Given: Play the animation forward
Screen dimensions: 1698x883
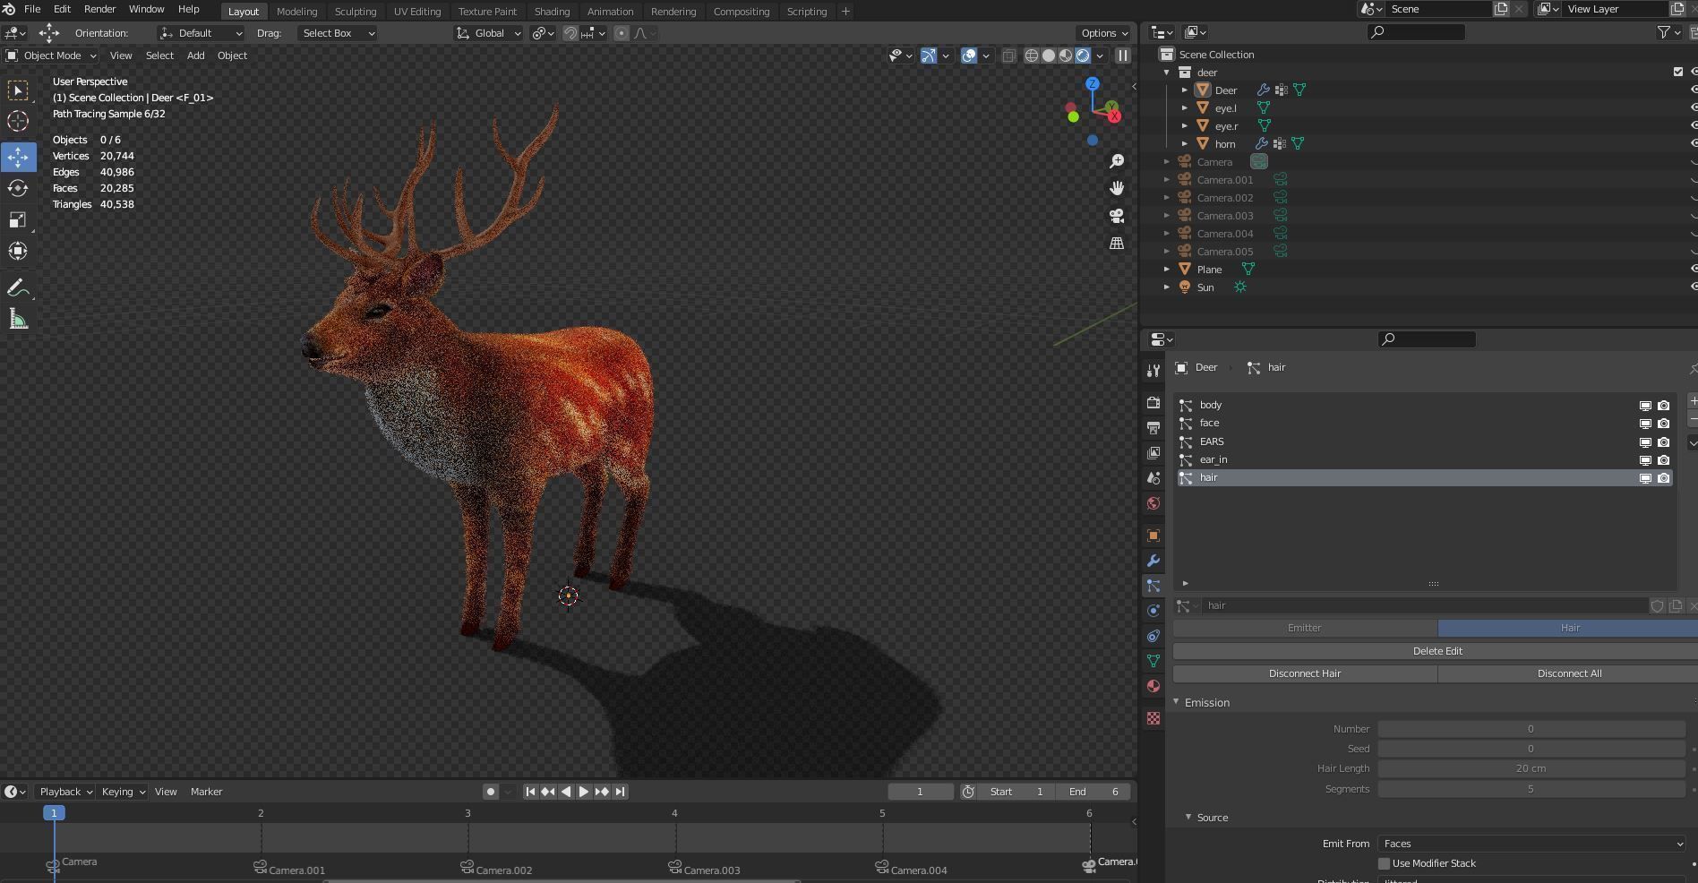Looking at the screenshot, I should [583, 792].
